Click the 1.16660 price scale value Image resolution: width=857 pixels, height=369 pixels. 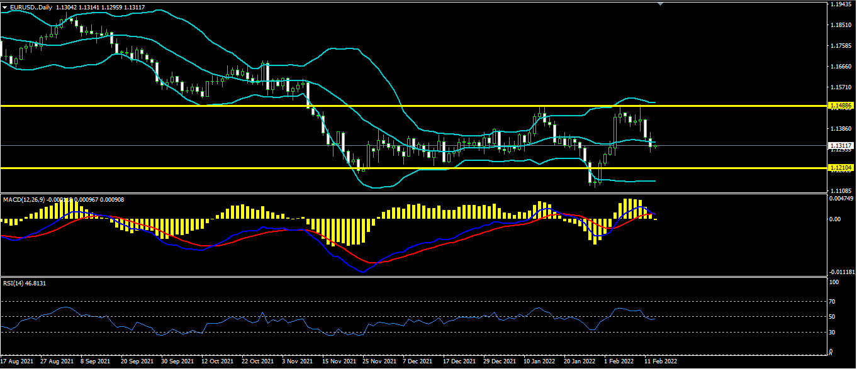tap(841, 66)
